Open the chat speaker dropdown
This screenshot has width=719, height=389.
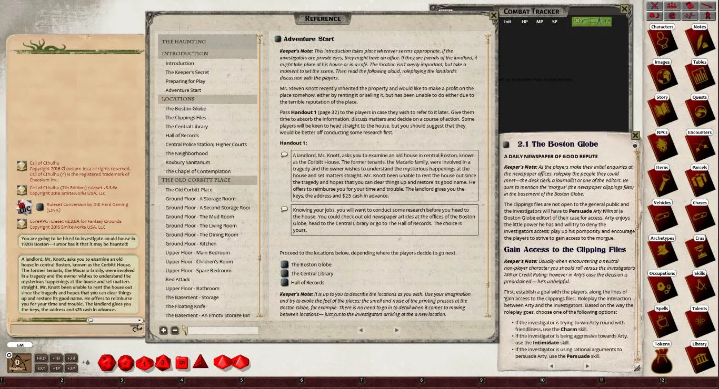click(139, 320)
